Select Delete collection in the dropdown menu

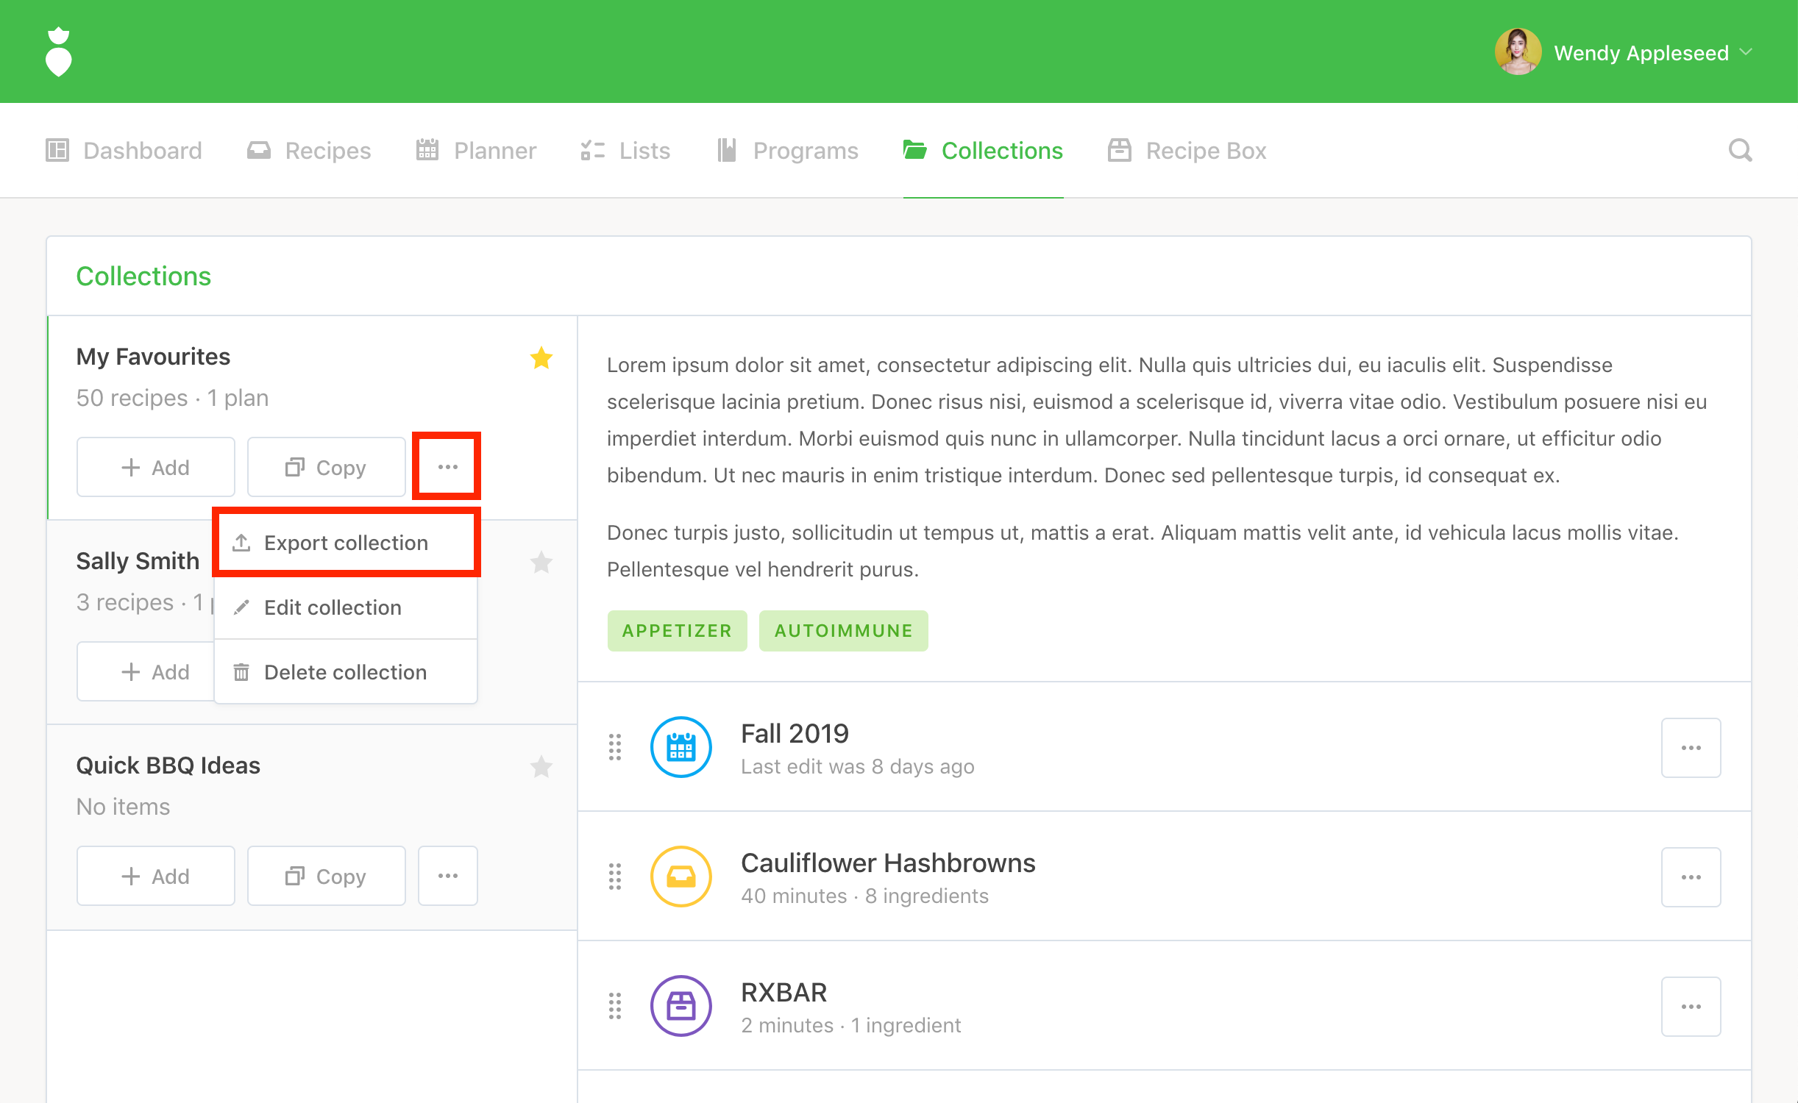click(346, 672)
